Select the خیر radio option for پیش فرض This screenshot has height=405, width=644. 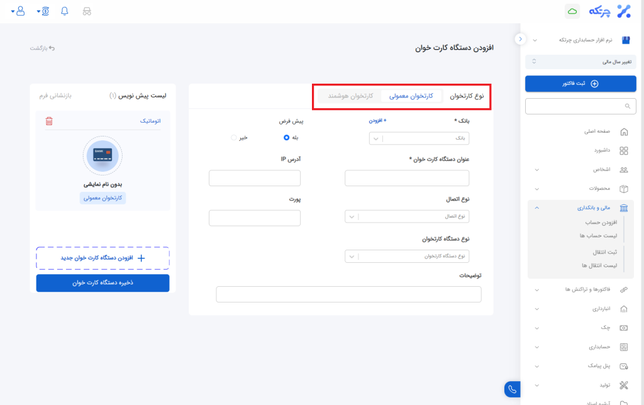click(234, 137)
